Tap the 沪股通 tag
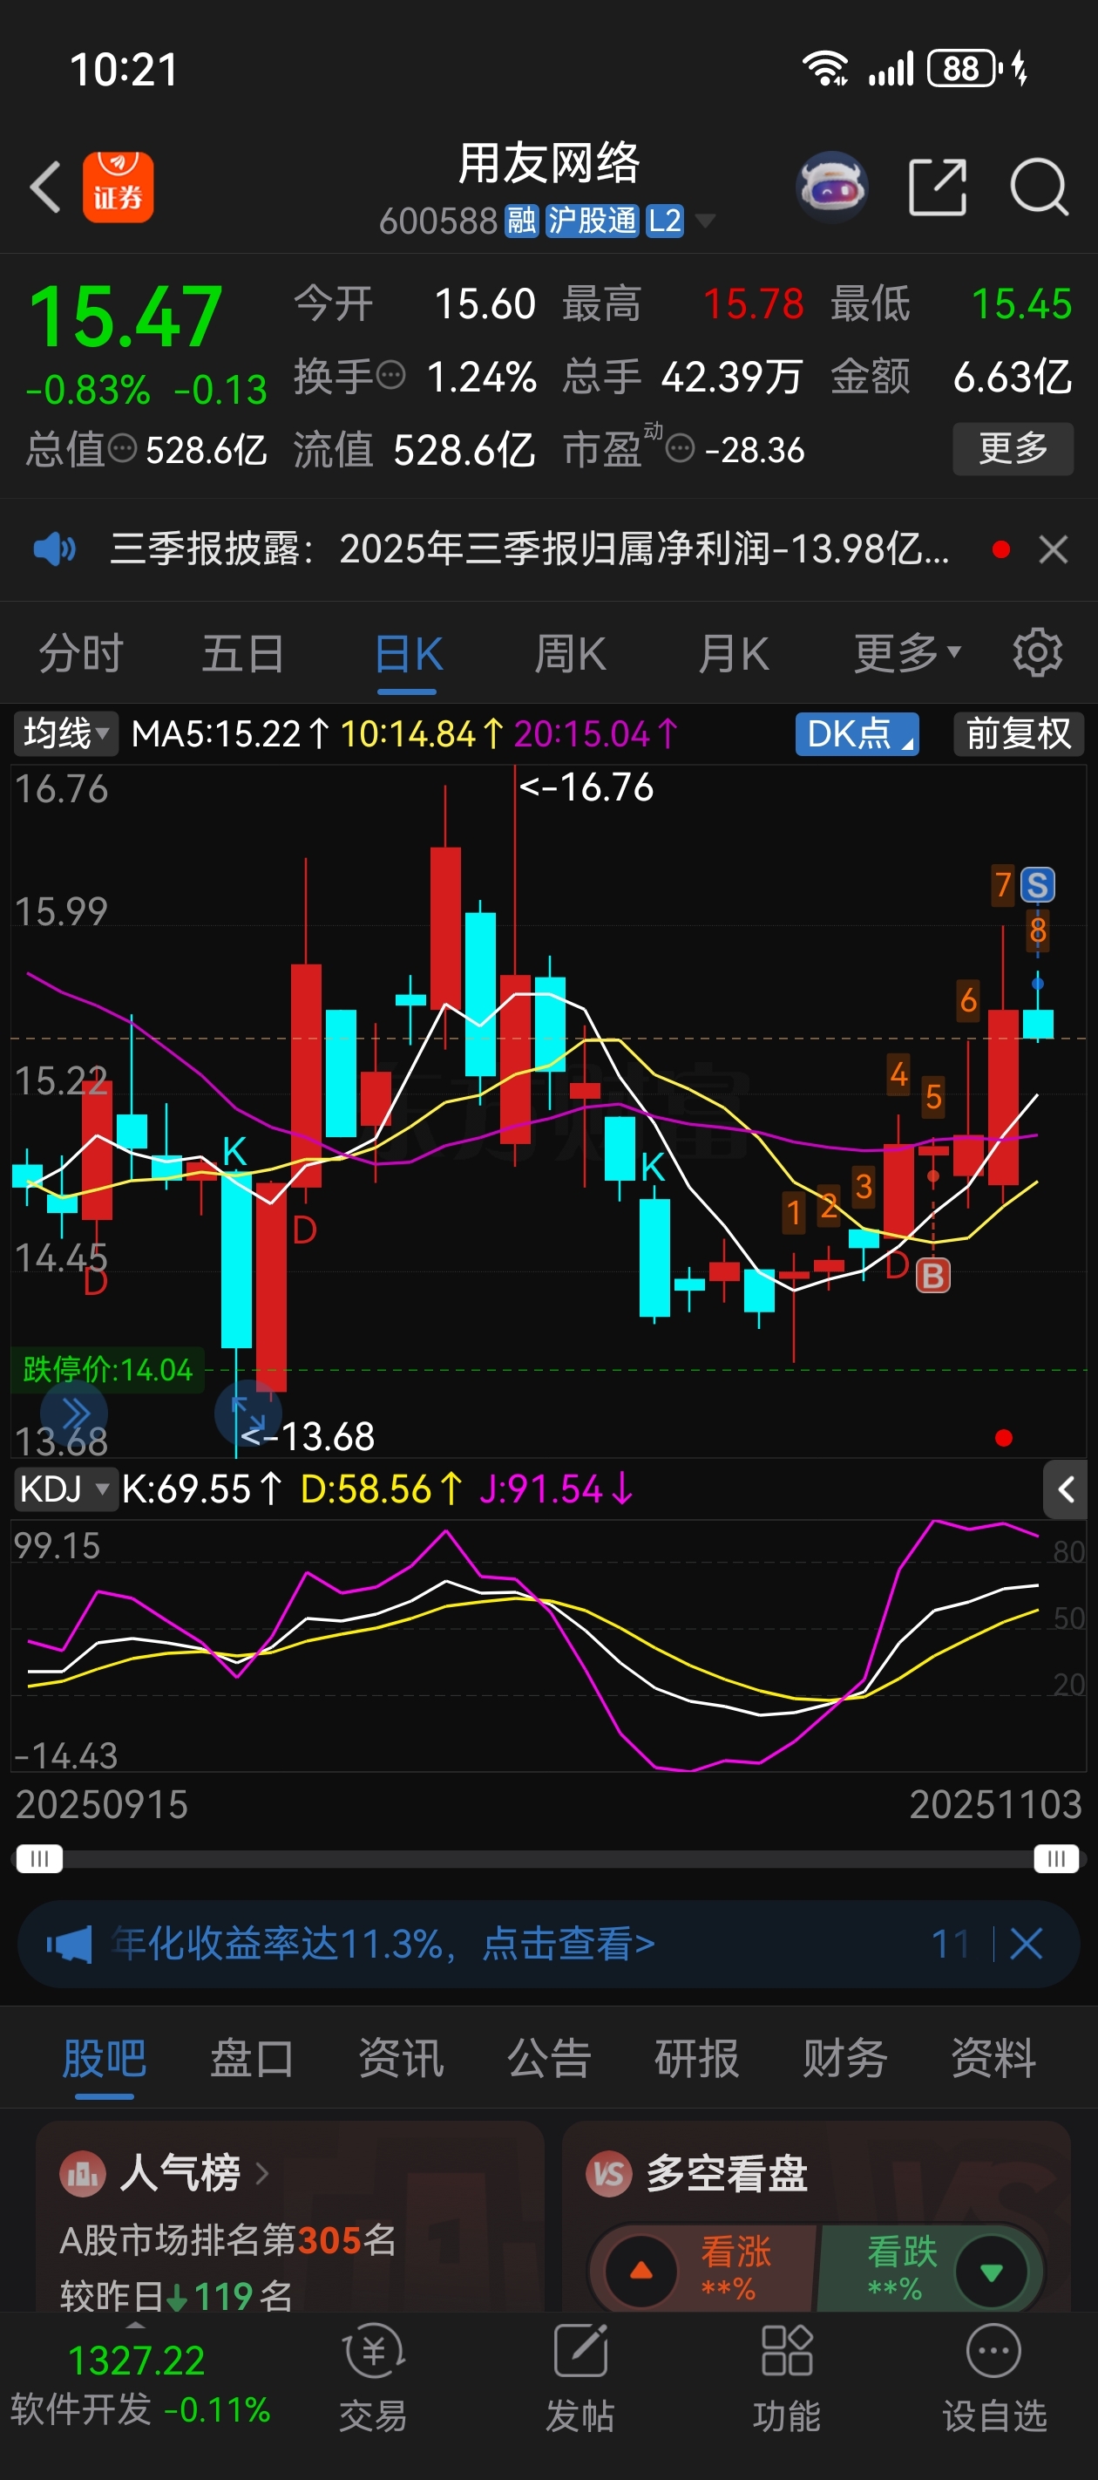Screen dimensions: 1098x2480 click(592, 221)
